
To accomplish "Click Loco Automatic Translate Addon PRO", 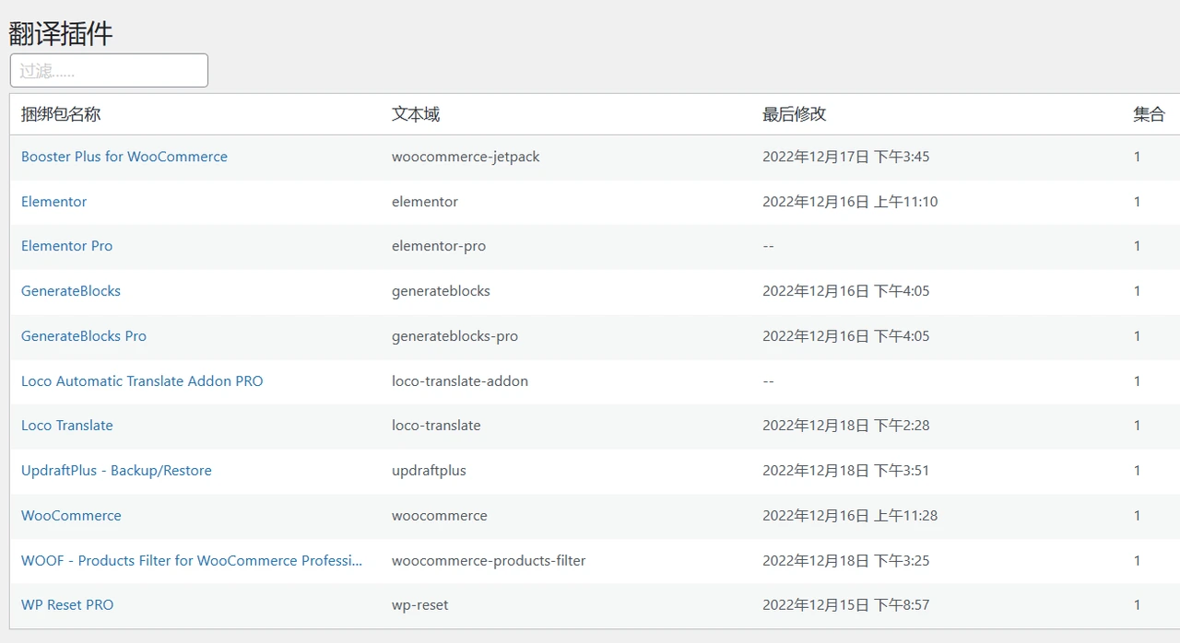I will pyautogui.click(x=142, y=381).
